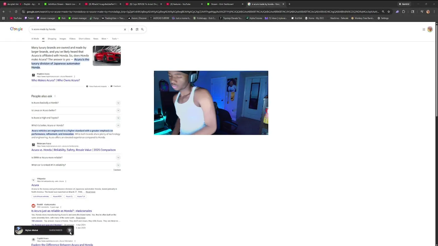This screenshot has height=246, width=438.
Task: Switch to the Shopping results tab
Action: [52, 39]
